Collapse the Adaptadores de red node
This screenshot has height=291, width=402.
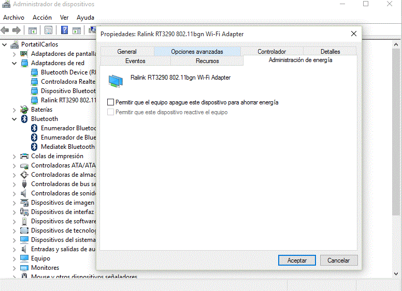15,63
